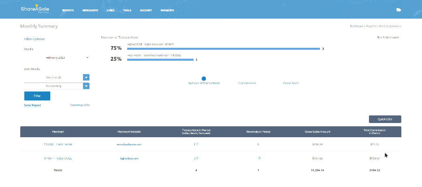Open the Links menu

[x=110, y=11]
